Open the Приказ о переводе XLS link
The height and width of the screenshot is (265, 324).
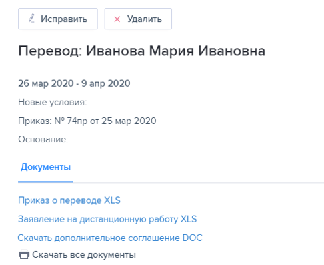(69, 200)
